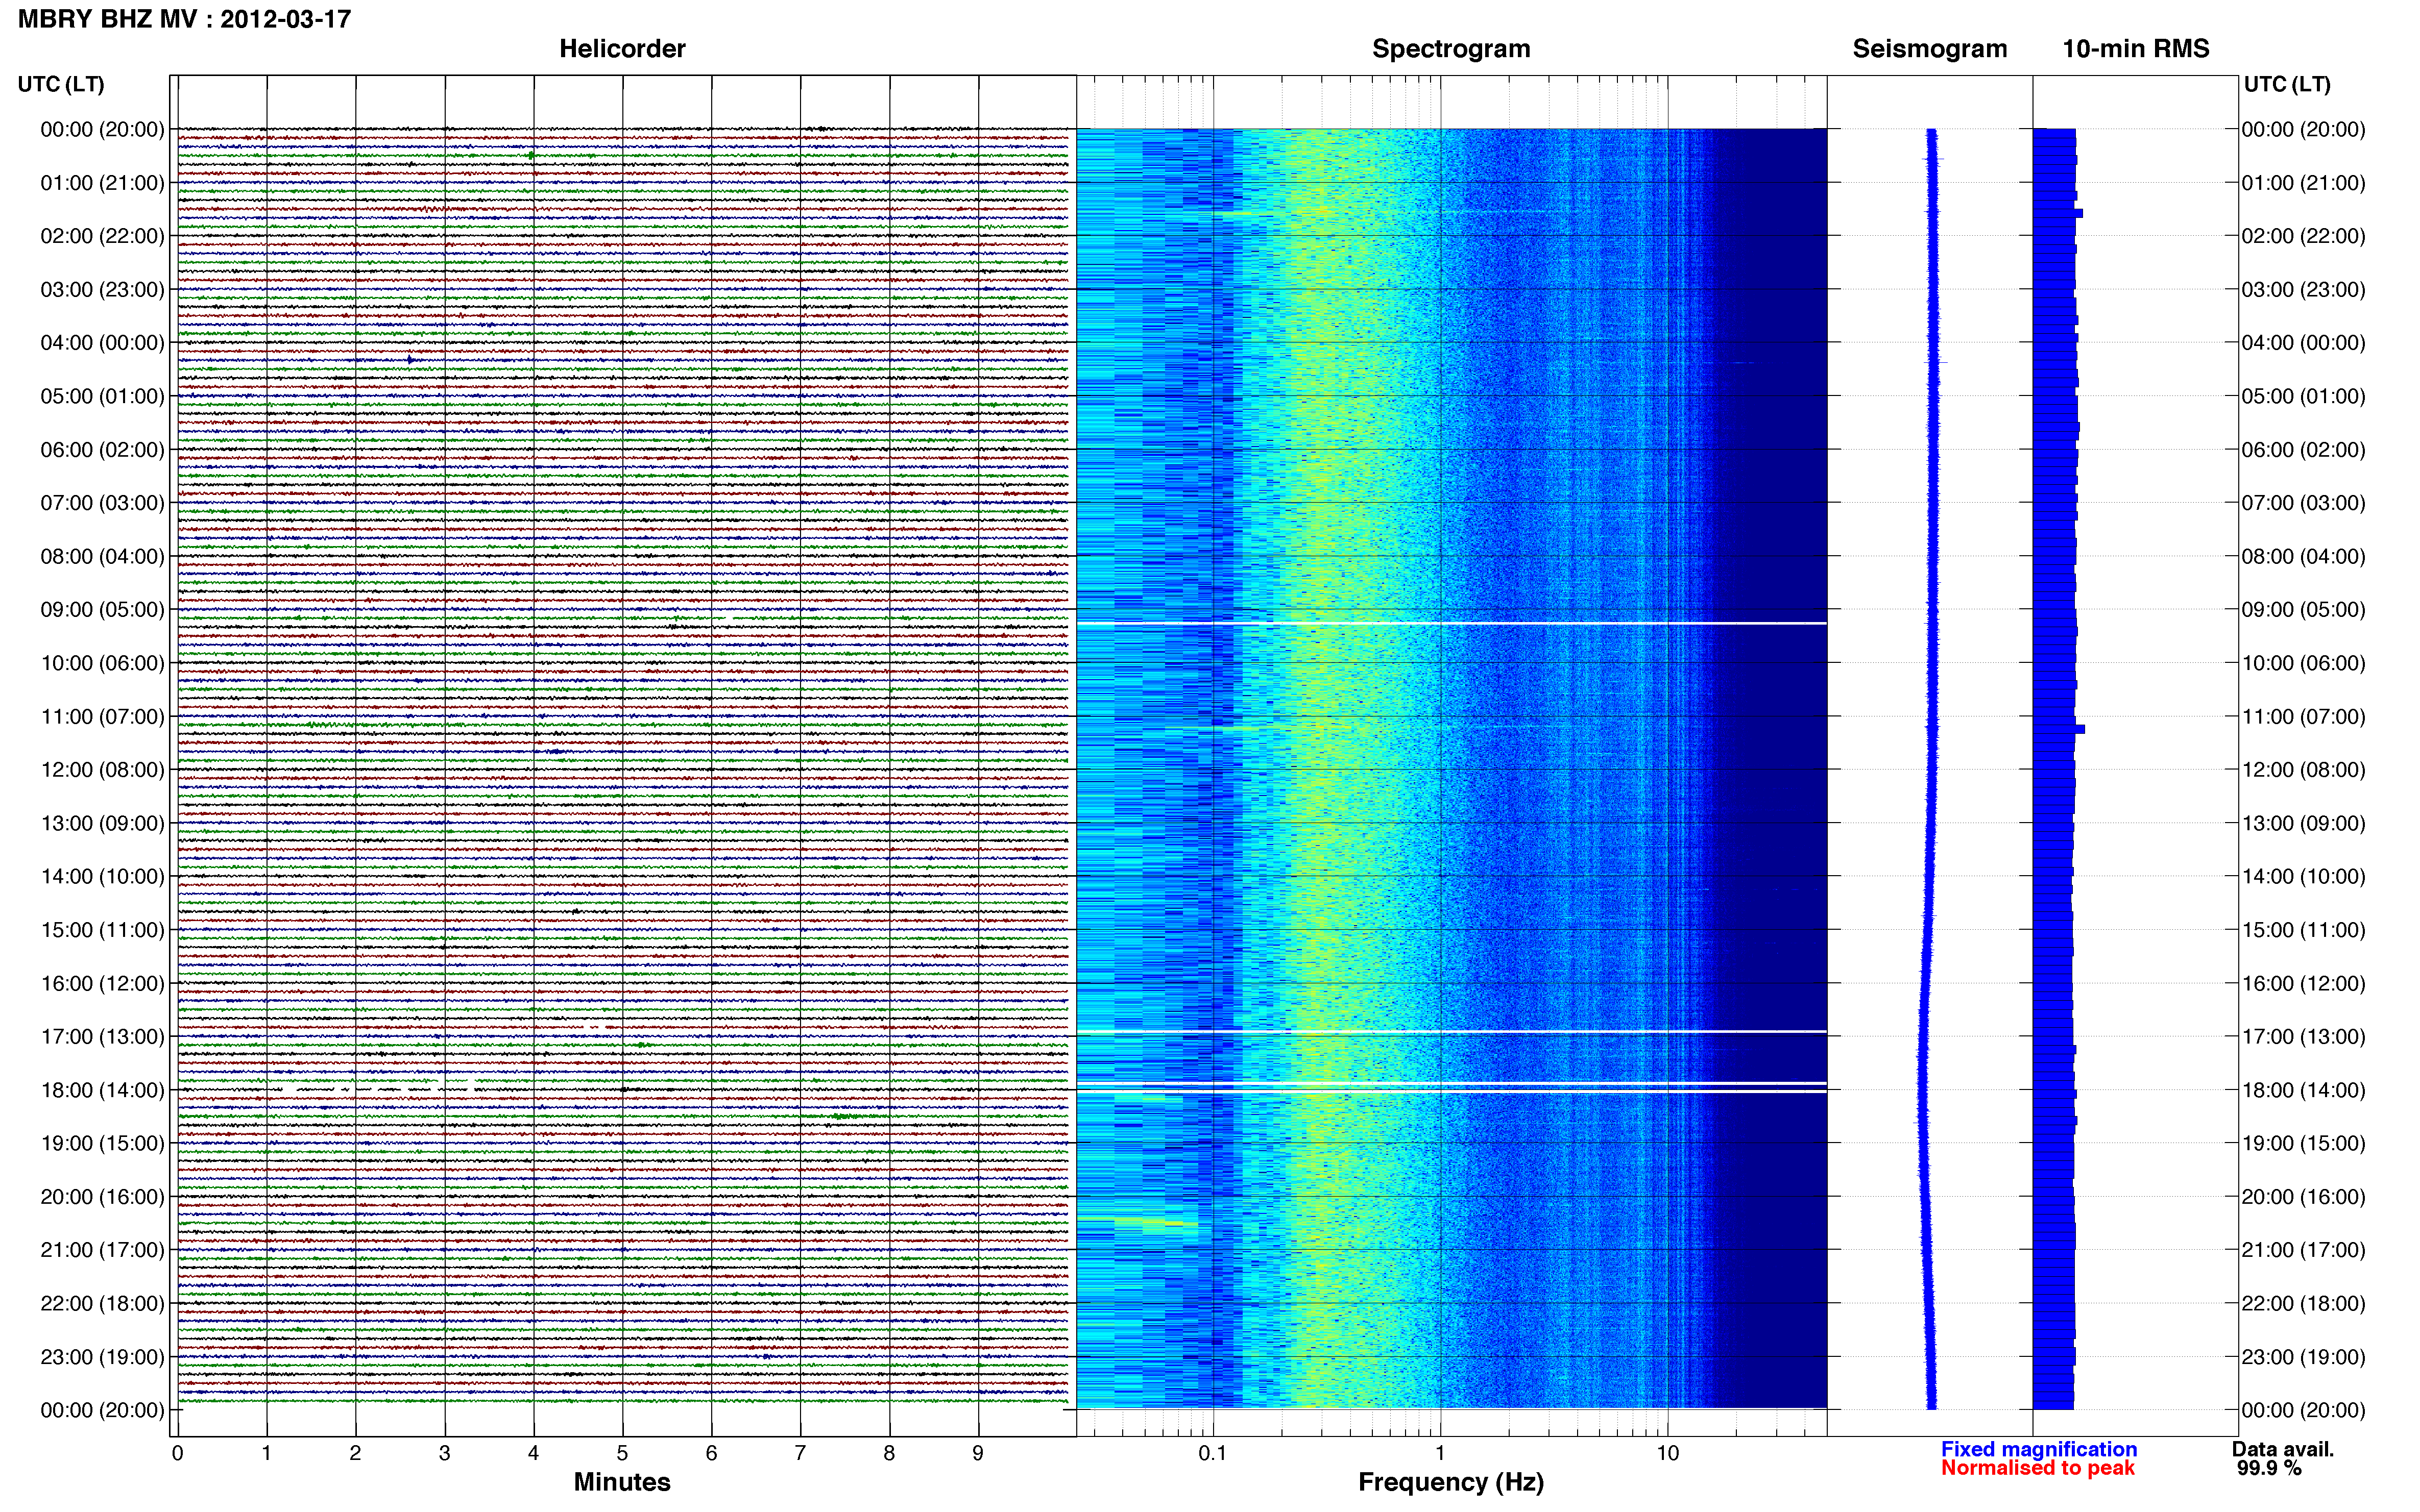Click the white data gap line near 09:15 in spectrogram
The height and width of the screenshot is (1512, 2420).
(1451, 624)
